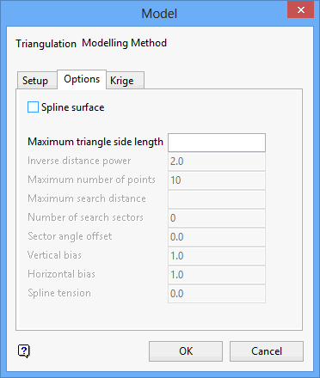Click the Number of search sectors field
Screen dimensions: 320x378
click(217, 218)
